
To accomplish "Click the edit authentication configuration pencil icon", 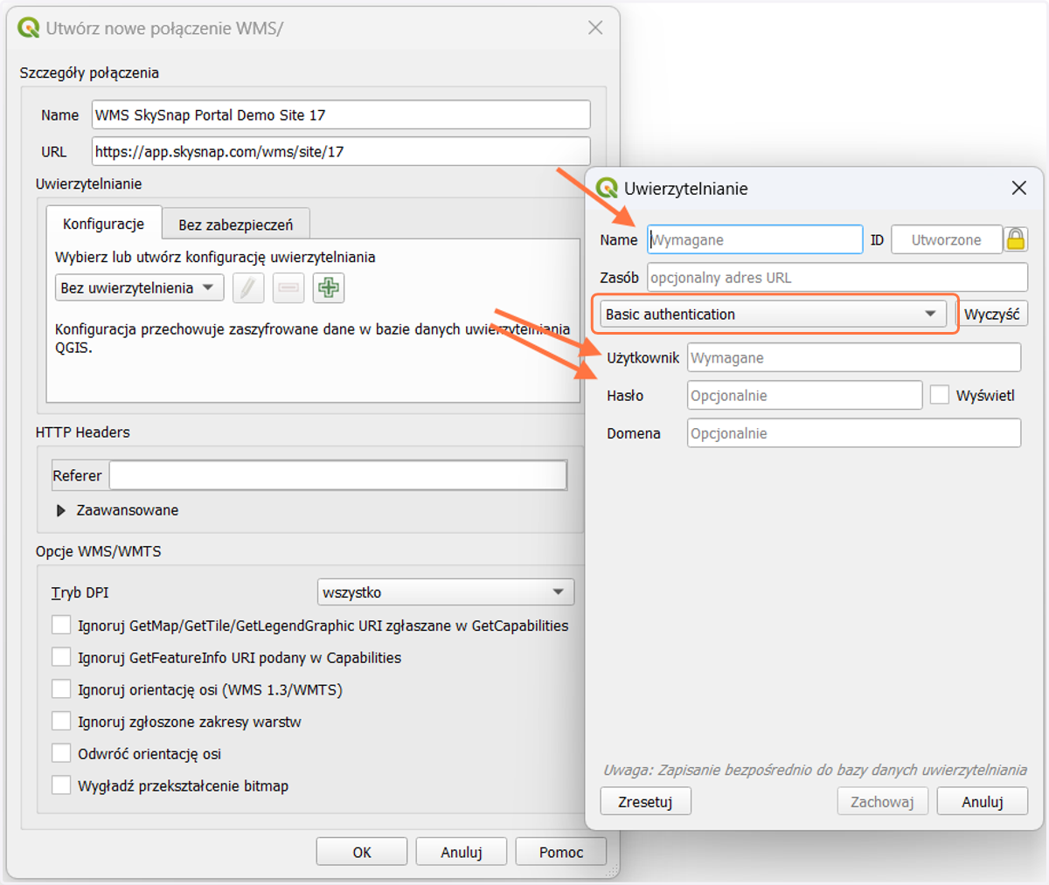I will click(248, 287).
